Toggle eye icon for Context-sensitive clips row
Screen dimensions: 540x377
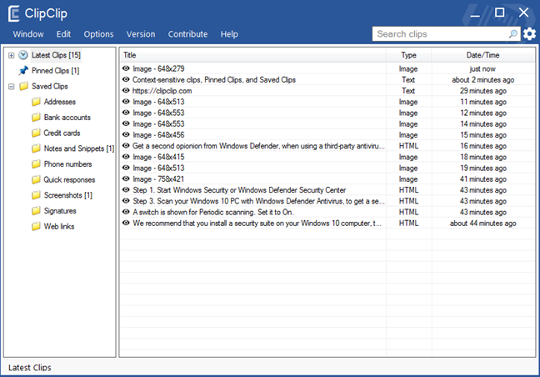click(126, 79)
